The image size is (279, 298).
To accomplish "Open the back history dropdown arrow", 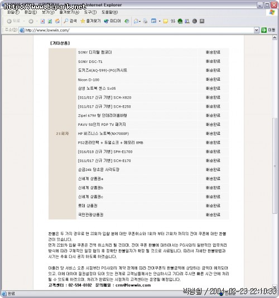I will click(24, 21).
